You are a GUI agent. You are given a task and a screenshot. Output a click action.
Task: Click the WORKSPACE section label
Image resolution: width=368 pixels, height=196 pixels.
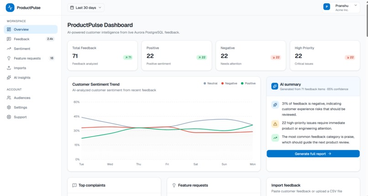coord(16,21)
